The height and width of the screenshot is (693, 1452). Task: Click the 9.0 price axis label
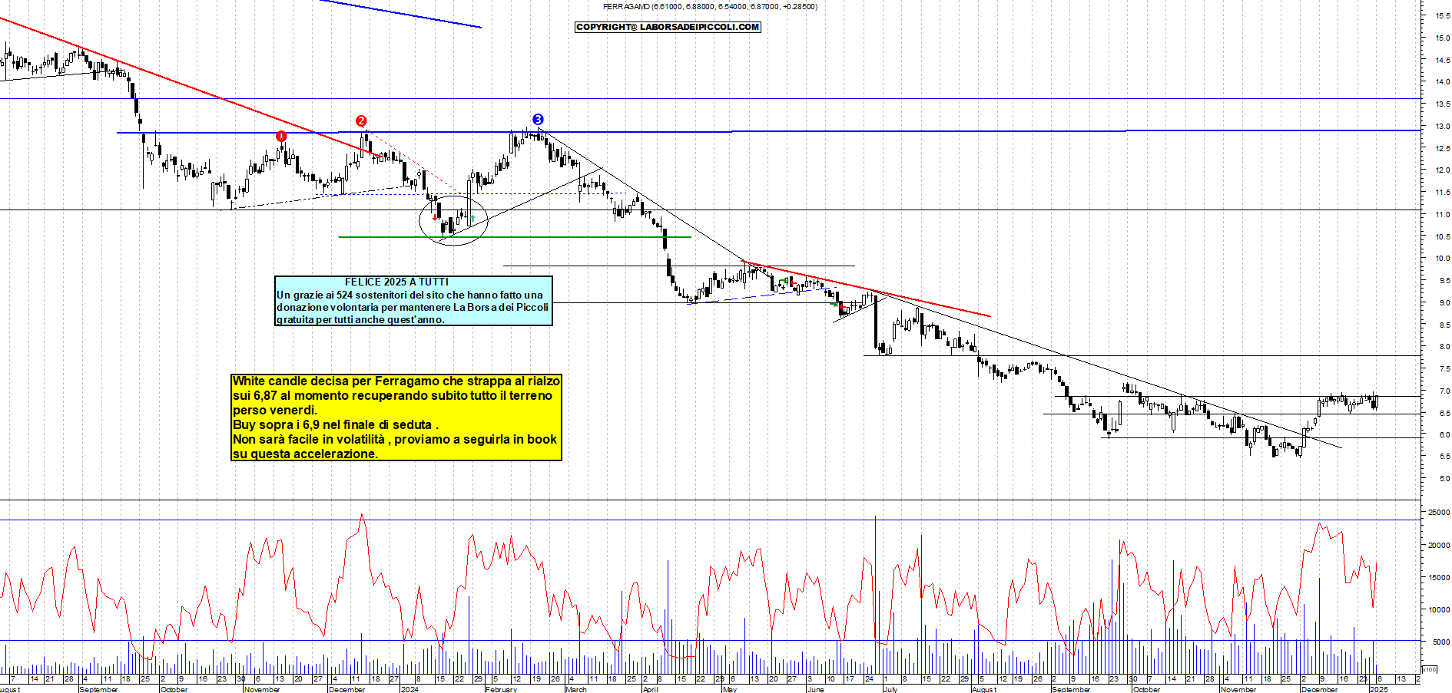[x=1444, y=302]
